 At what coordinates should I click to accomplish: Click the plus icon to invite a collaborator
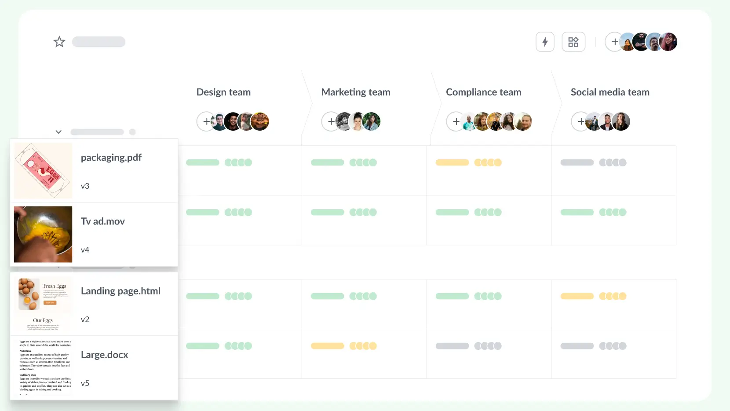coord(614,42)
